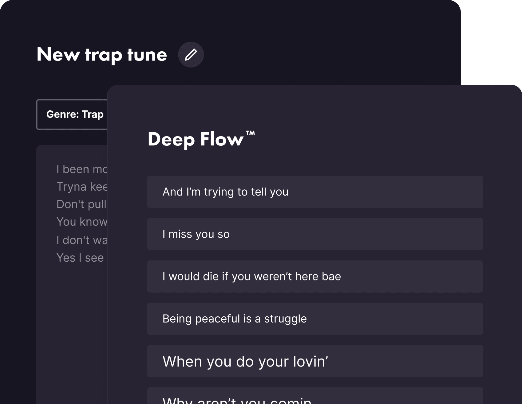Click the Don't pull lyric line
Screen dimensions: 522x404
(x=81, y=204)
